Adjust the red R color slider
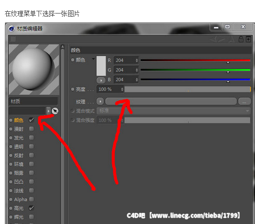 click(195, 60)
